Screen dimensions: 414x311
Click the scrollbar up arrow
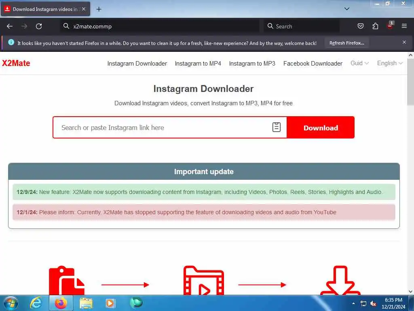pyautogui.click(x=410, y=55)
